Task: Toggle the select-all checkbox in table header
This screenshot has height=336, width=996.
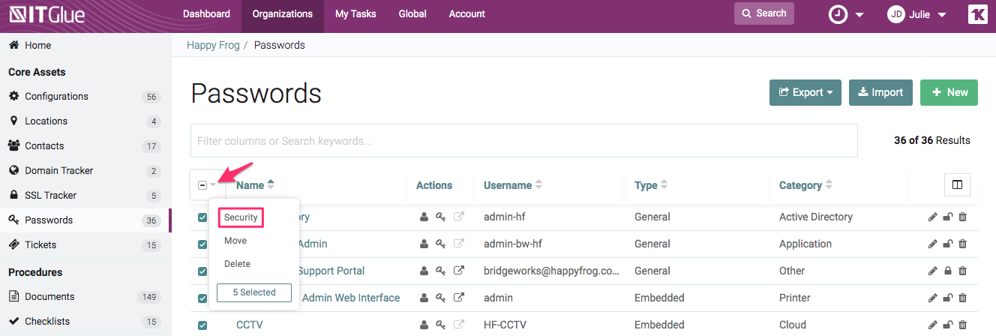Action: click(202, 185)
